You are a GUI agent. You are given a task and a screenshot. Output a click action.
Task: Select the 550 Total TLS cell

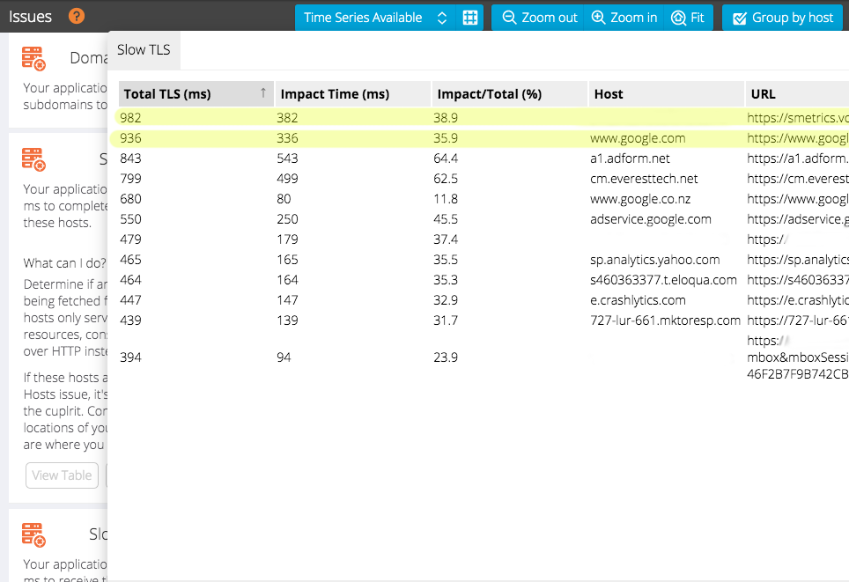click(x=130, y=218)
